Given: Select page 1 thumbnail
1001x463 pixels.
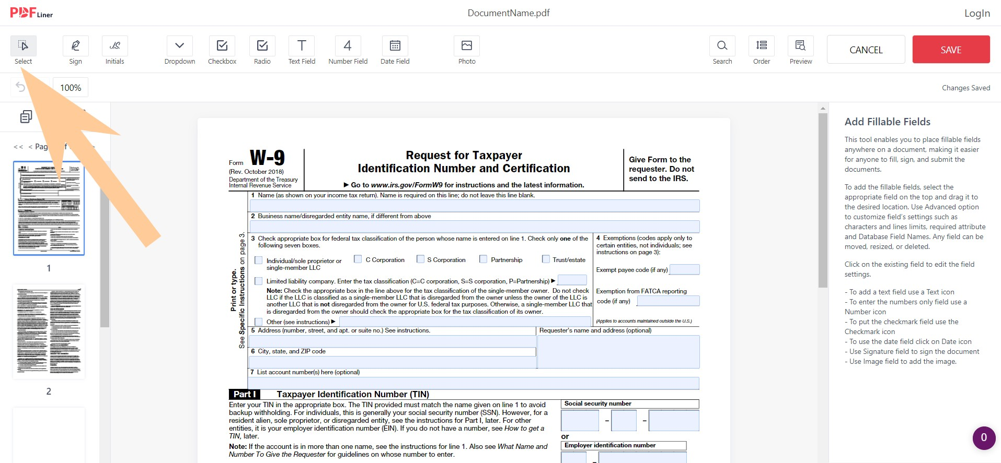Looking at the screenshot, I should click(49, 208).
